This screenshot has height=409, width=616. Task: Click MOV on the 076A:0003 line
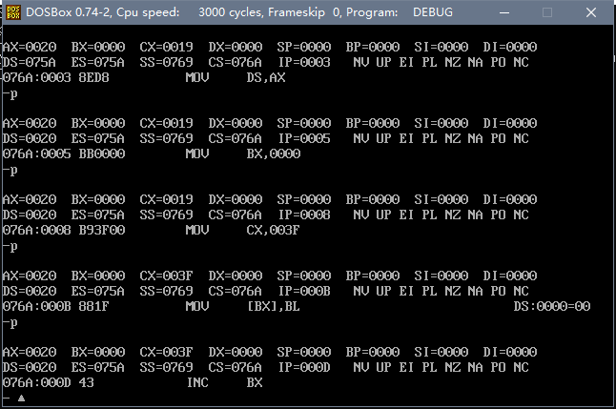[197, 77]
